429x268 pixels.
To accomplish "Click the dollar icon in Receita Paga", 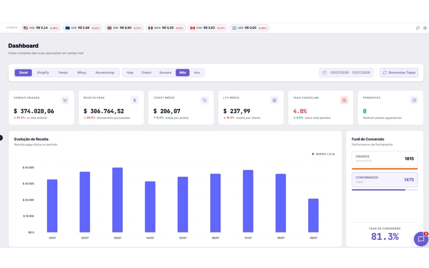I will click(135, 100).
